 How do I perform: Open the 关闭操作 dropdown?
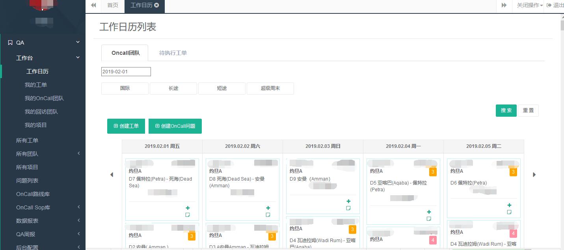click(530, 5)
